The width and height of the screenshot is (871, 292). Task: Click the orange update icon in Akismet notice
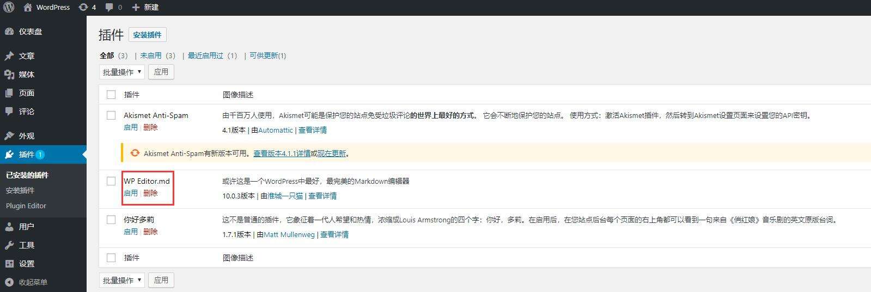coord(135,153)
